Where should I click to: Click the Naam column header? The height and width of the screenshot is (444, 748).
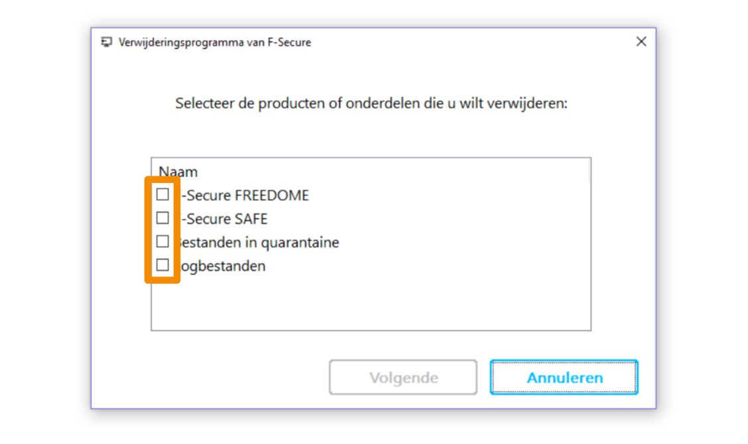[178, 172]
